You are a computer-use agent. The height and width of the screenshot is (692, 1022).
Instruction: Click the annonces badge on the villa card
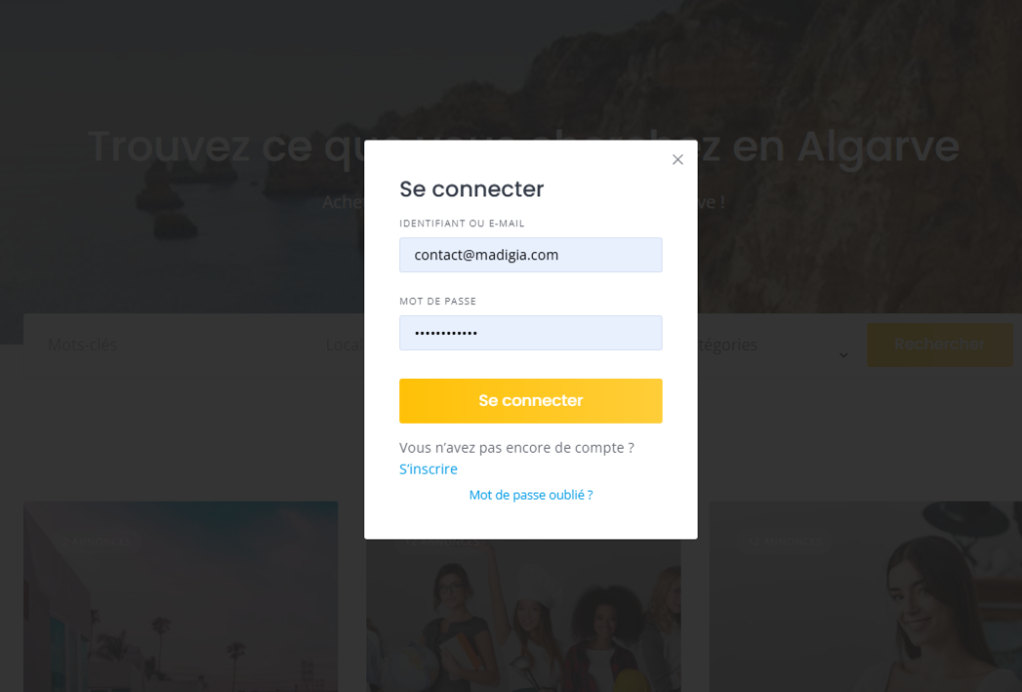pyautogui.click(x=97, y=541)
